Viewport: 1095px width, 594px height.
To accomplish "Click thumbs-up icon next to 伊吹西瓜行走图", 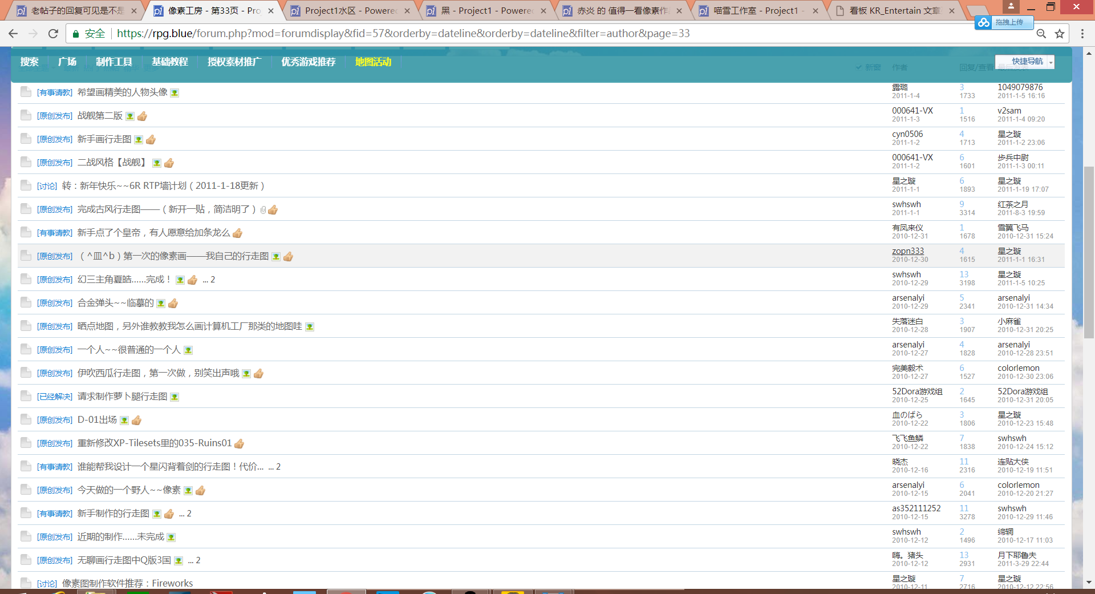I will pyautogui.click(x=258, y=374).
